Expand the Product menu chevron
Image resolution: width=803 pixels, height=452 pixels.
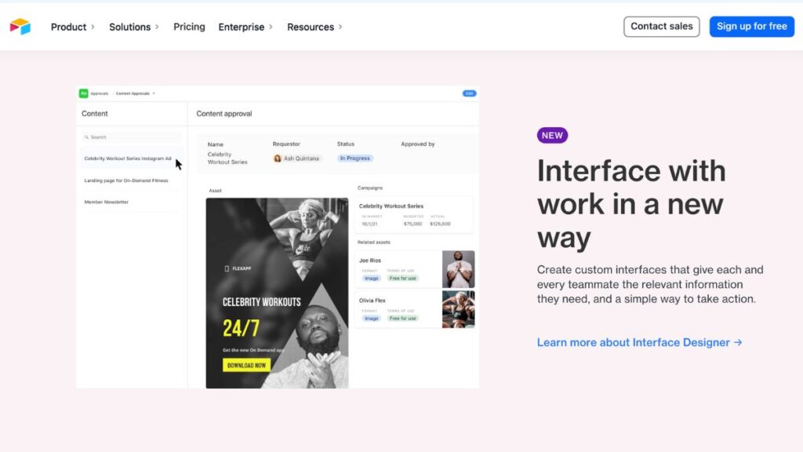coord(93,27)
